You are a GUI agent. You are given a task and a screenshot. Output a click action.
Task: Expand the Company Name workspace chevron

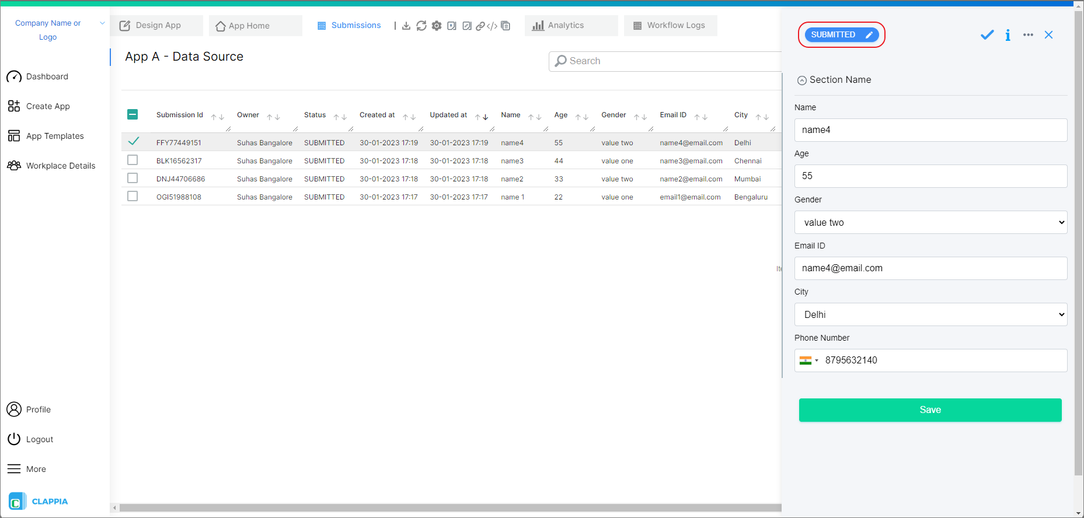(x=102, y=23)
